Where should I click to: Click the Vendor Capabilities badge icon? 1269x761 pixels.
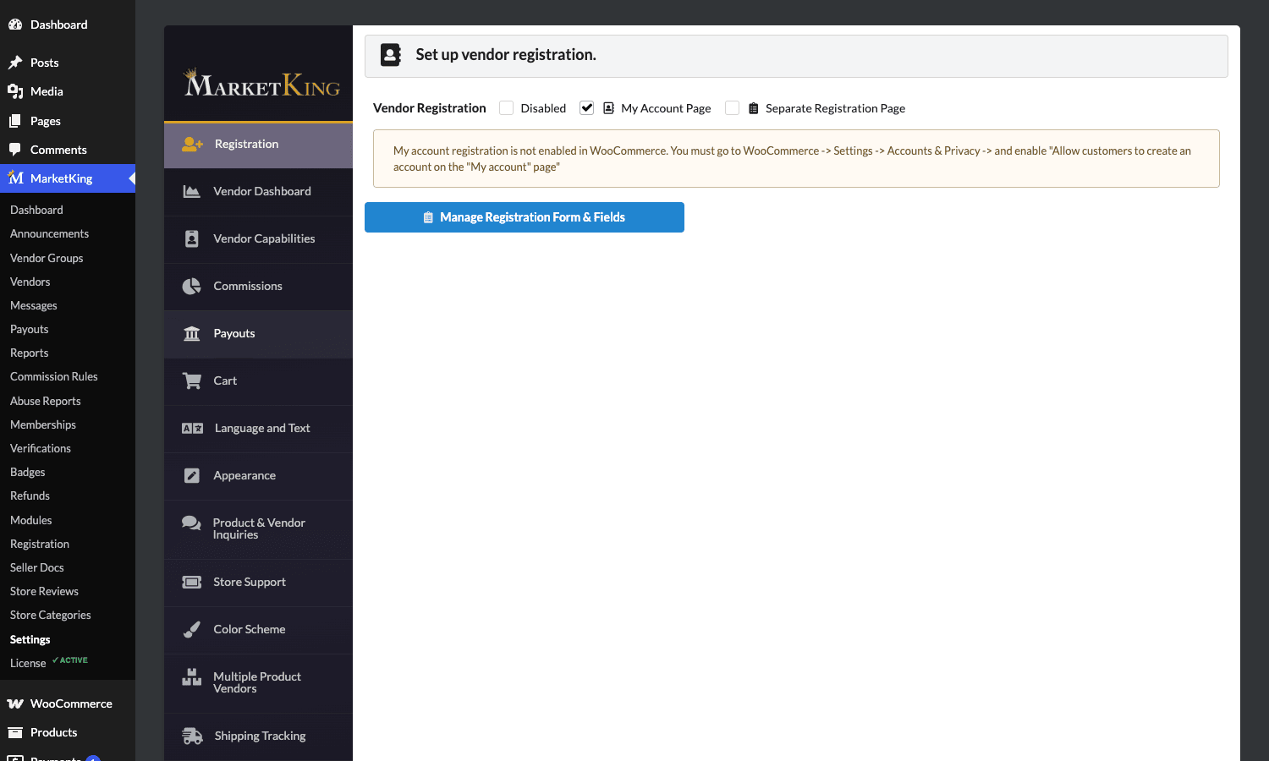point(192,239)
